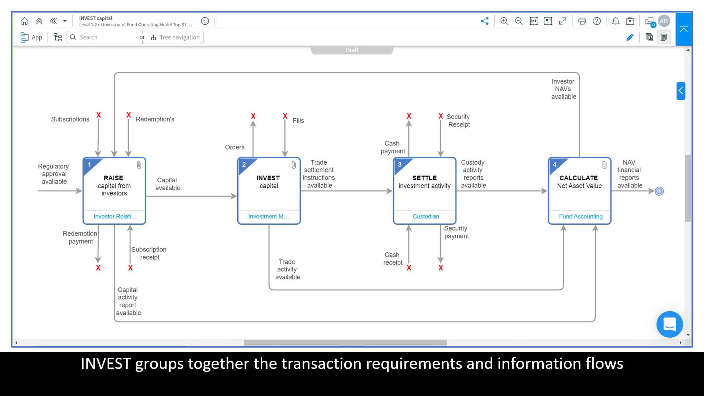Viewport: 704px width, 396px height.
Task: Zoom out of the diagram
Action: [519, 21]
